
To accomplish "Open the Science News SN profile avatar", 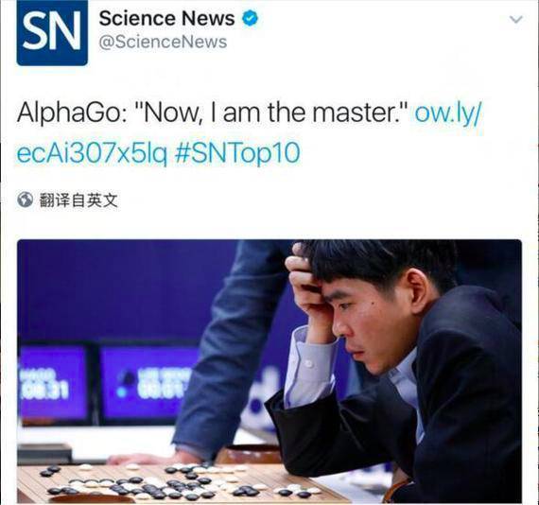I will click(x=52, y=33).
